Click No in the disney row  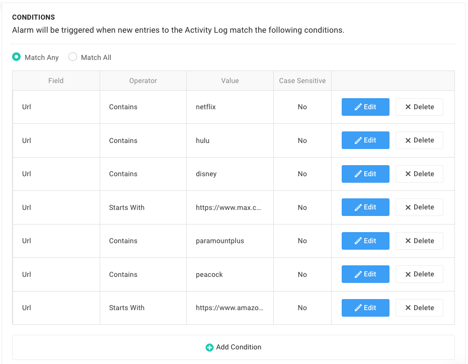302,174
